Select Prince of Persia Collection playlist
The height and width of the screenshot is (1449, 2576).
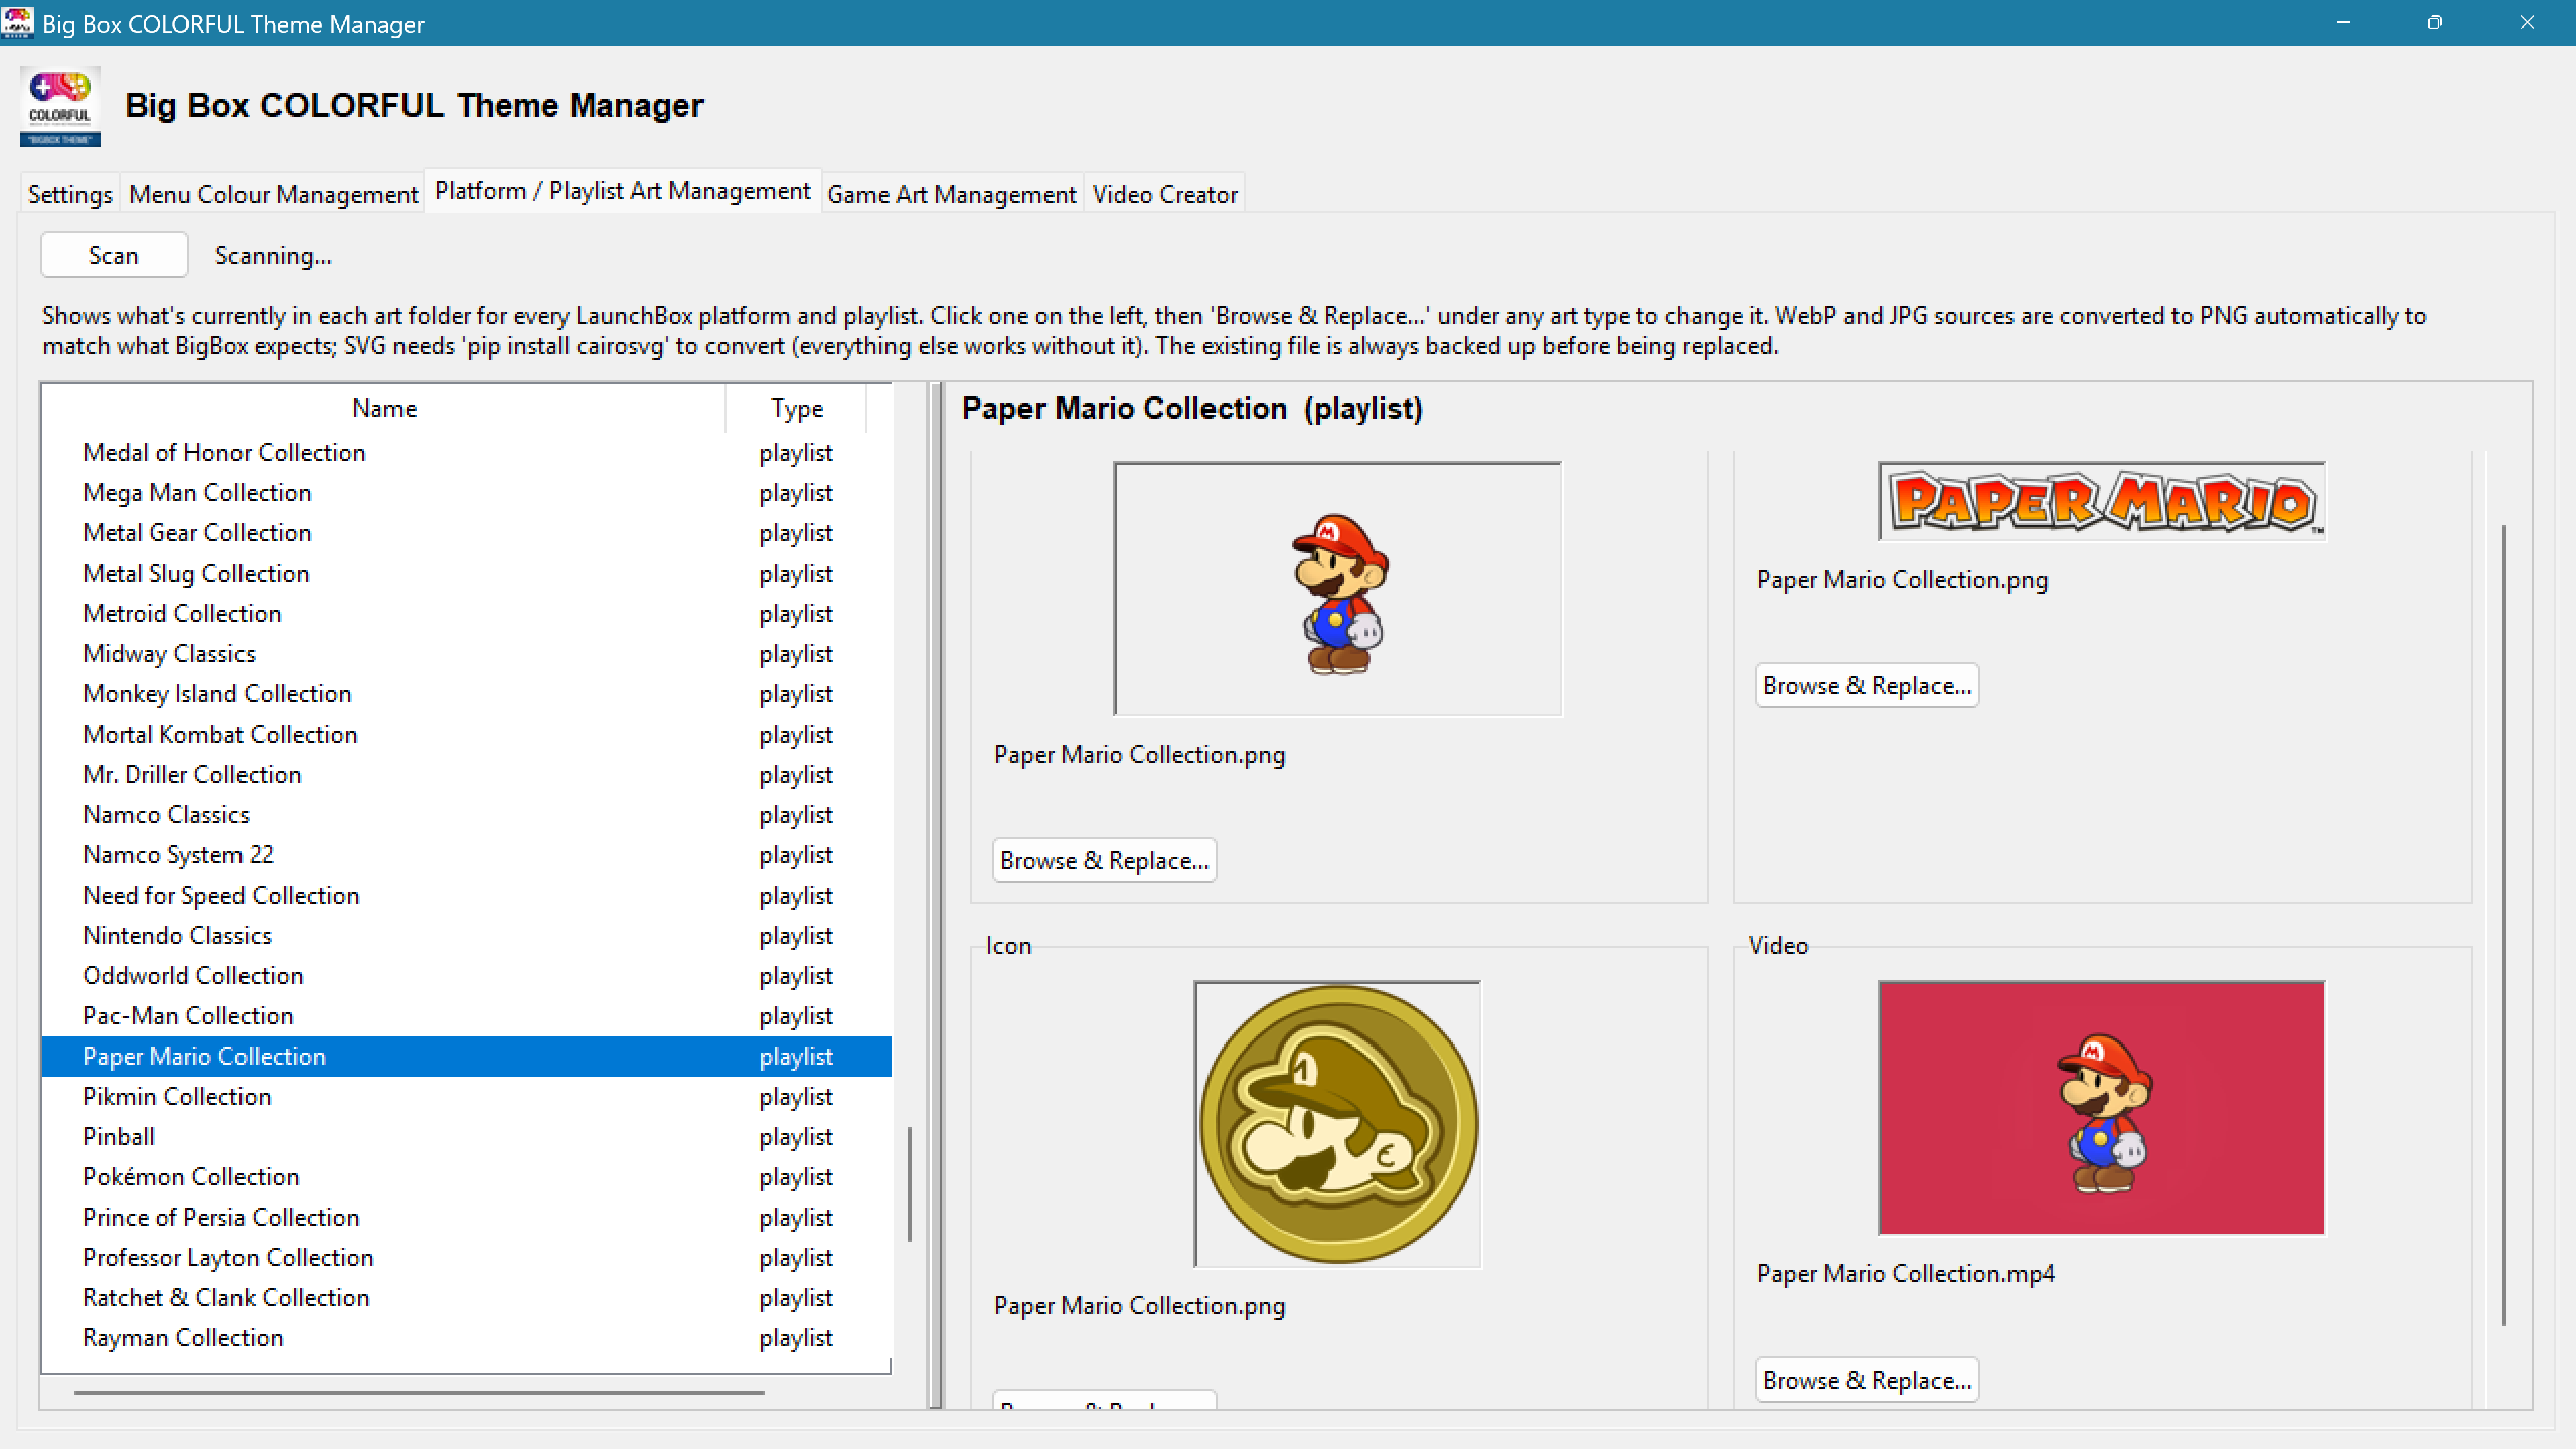[466, 1218]
